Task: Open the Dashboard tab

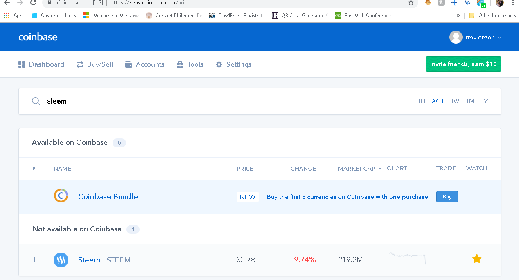Action: point(41,64)
